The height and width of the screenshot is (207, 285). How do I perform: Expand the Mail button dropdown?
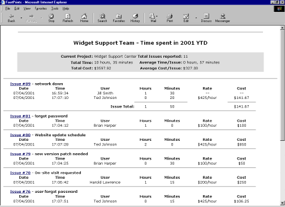(157, 16)
